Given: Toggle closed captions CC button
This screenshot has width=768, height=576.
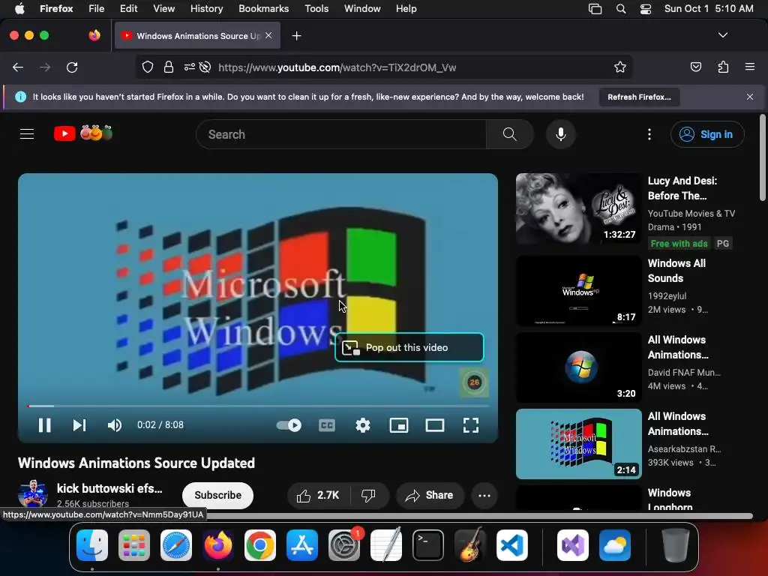Looking at the screenshot, I should click(x=327, y=425).
